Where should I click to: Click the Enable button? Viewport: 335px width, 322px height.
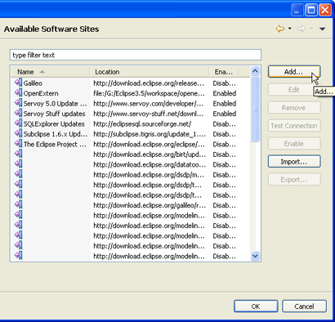[x=294, y=144]
